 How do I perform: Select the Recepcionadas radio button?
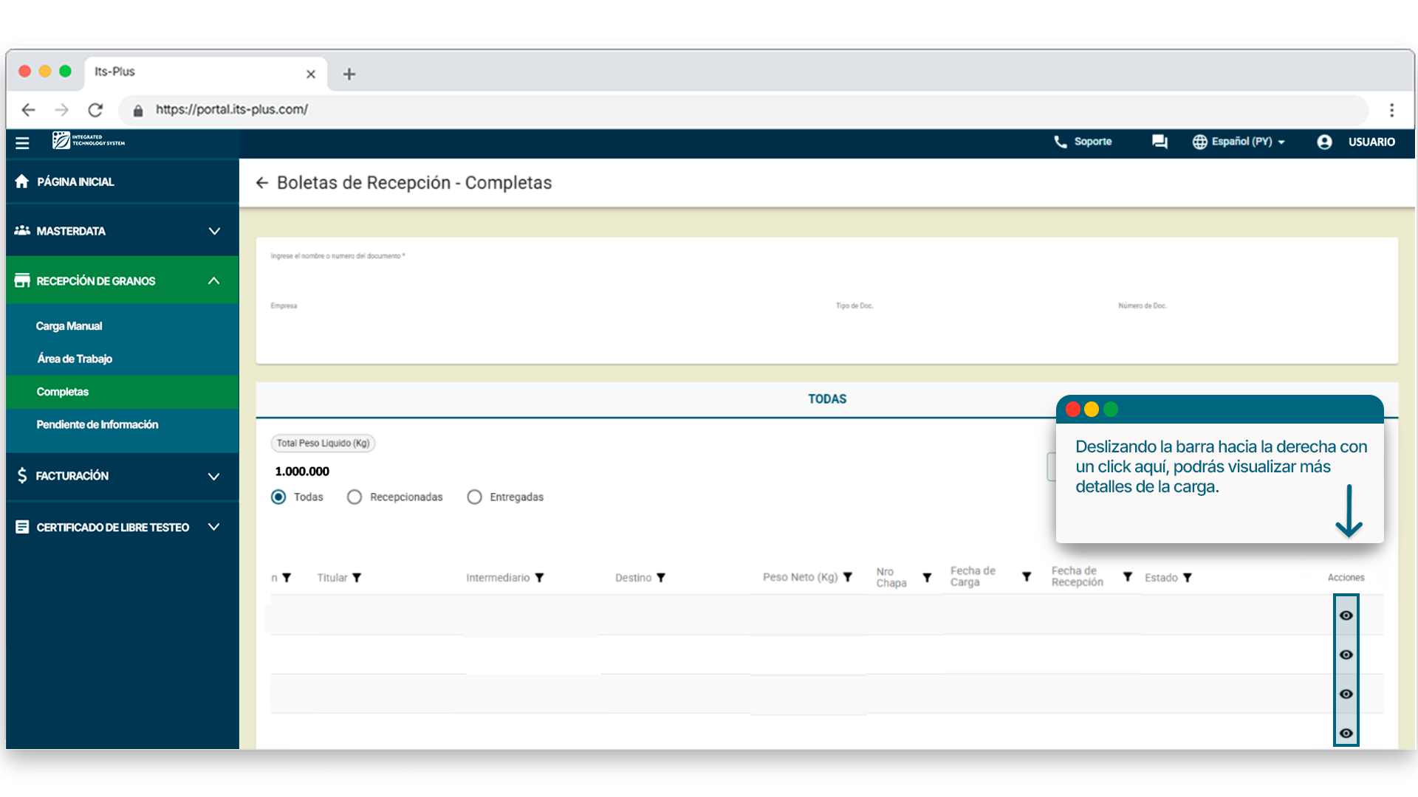click(354, 497)
